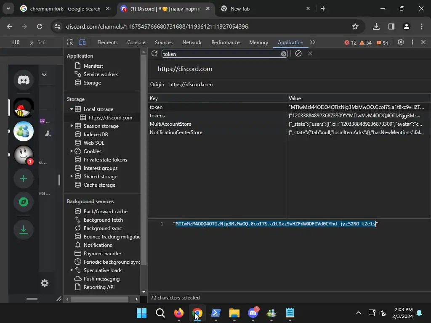Image resolution: width=431 pixels, height=323 pixels.
Task: Open Notifications background service
Action: click(x=98, y=245)
